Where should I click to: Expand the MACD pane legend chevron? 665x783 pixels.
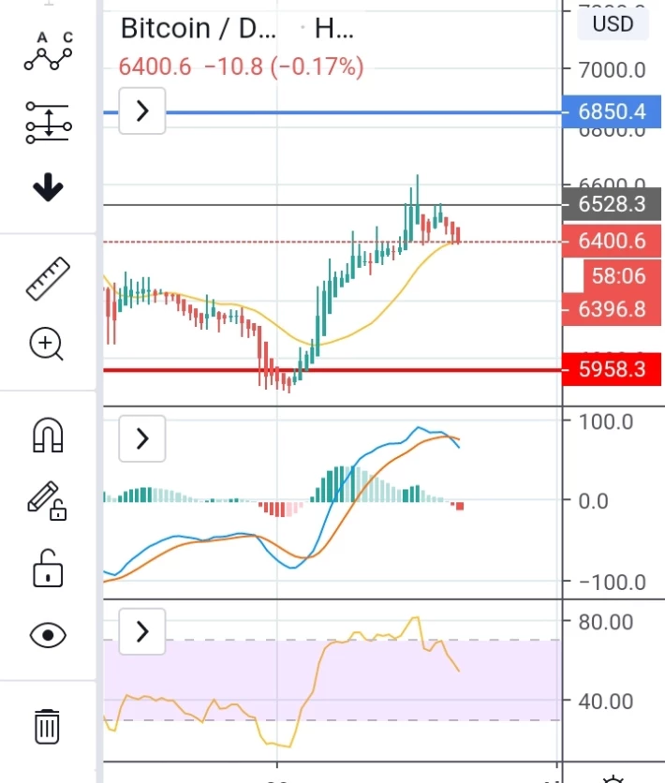click(142, 438)
